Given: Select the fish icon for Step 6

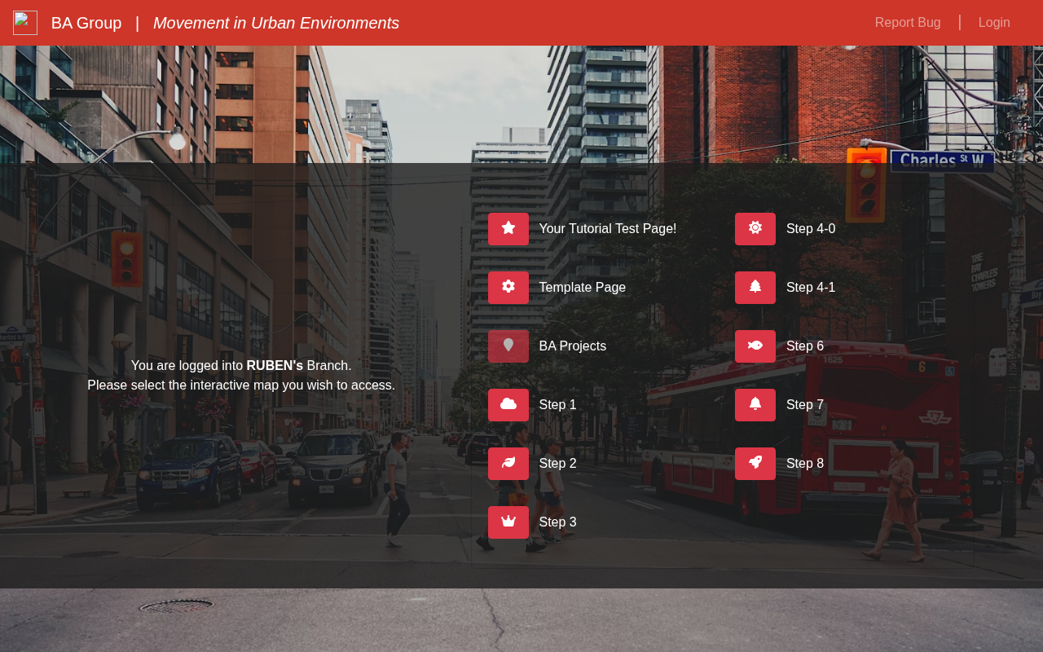Looking at the screenshot, I should [755, 346].
